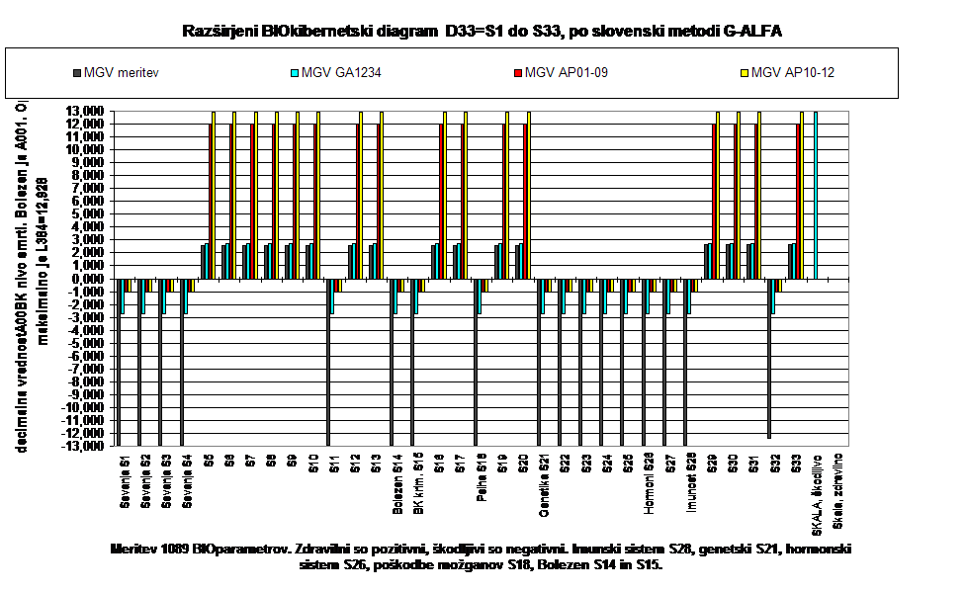Click the x-axis label 'SKALA, škodljivo'
Screen dimensions: 966x593
tap(817, 495)
